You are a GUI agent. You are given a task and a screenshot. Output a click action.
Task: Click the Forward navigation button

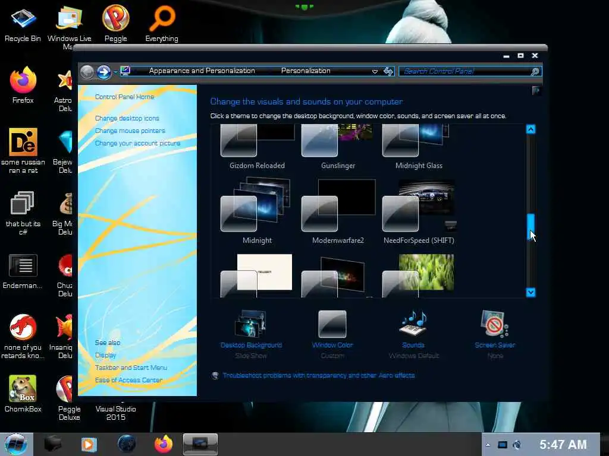[x=103, y=72]
